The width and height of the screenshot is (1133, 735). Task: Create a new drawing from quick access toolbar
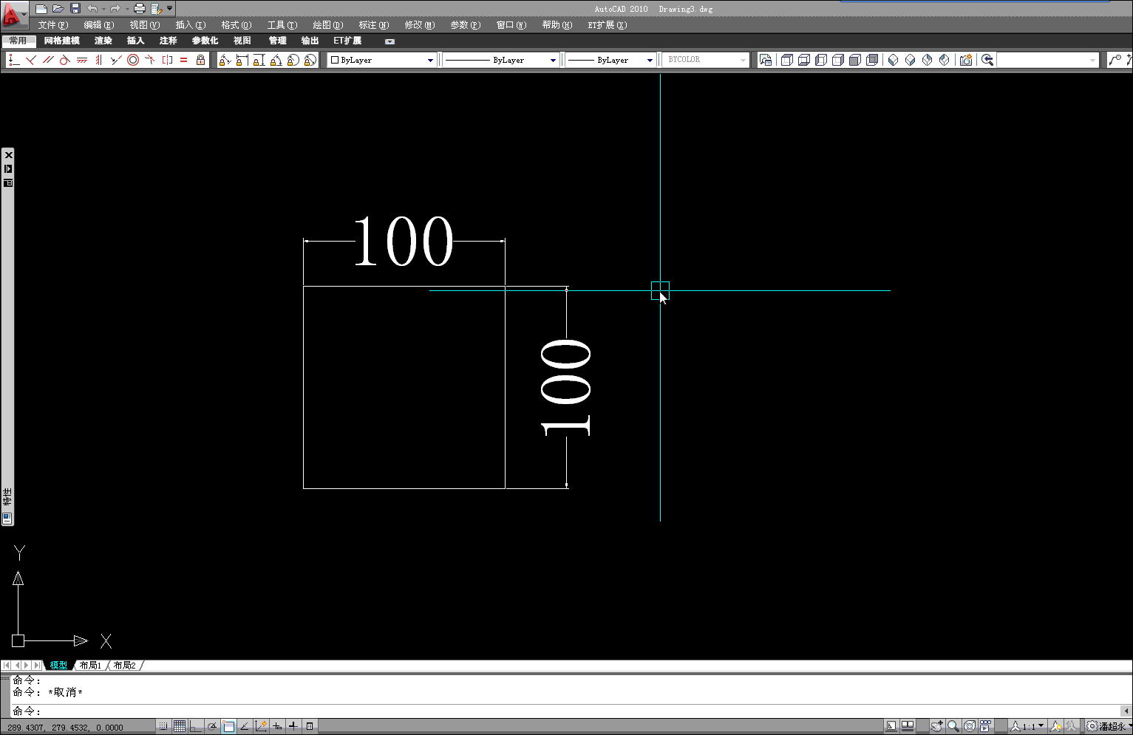[x=41, y=9]
